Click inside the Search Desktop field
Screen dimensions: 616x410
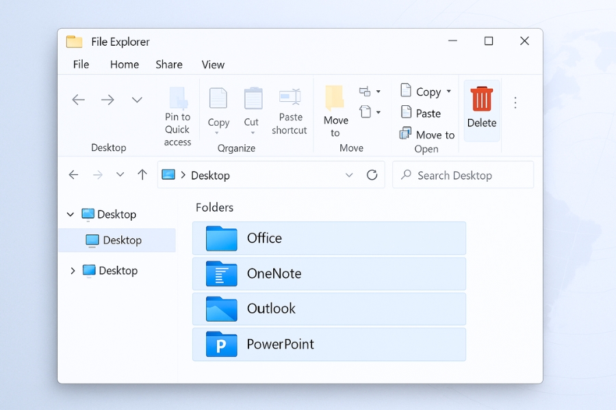pyautogui.click(x=463, y=175)
